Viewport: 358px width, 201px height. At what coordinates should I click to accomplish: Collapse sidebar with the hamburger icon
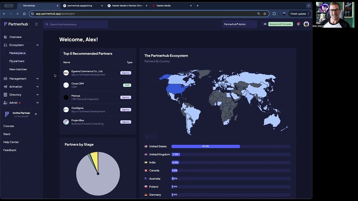click(36, 24)
